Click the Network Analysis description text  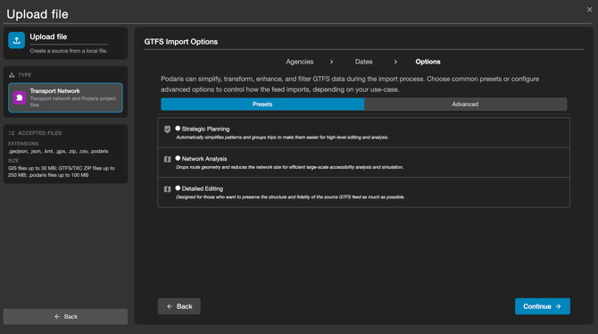pos(289,167)
